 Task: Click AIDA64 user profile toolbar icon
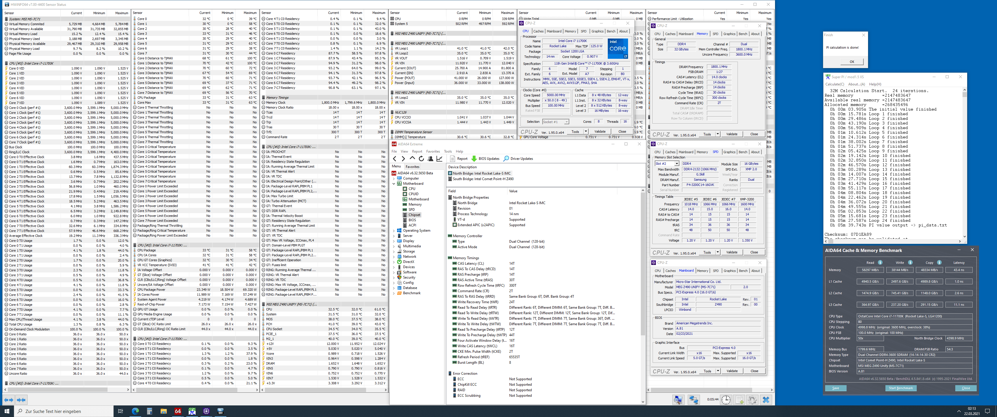point(430,159)
